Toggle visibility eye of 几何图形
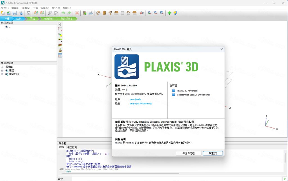 click(7, 74)
